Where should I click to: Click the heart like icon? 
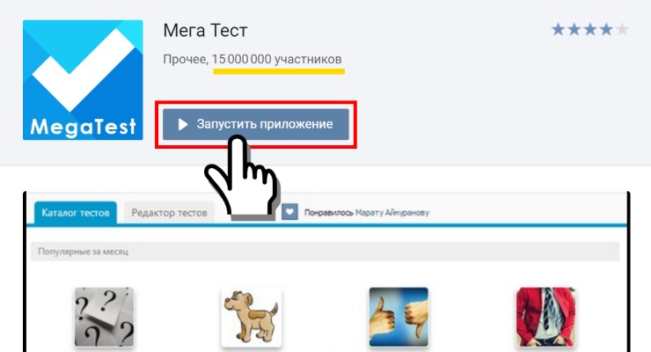(x=289, y=212)
